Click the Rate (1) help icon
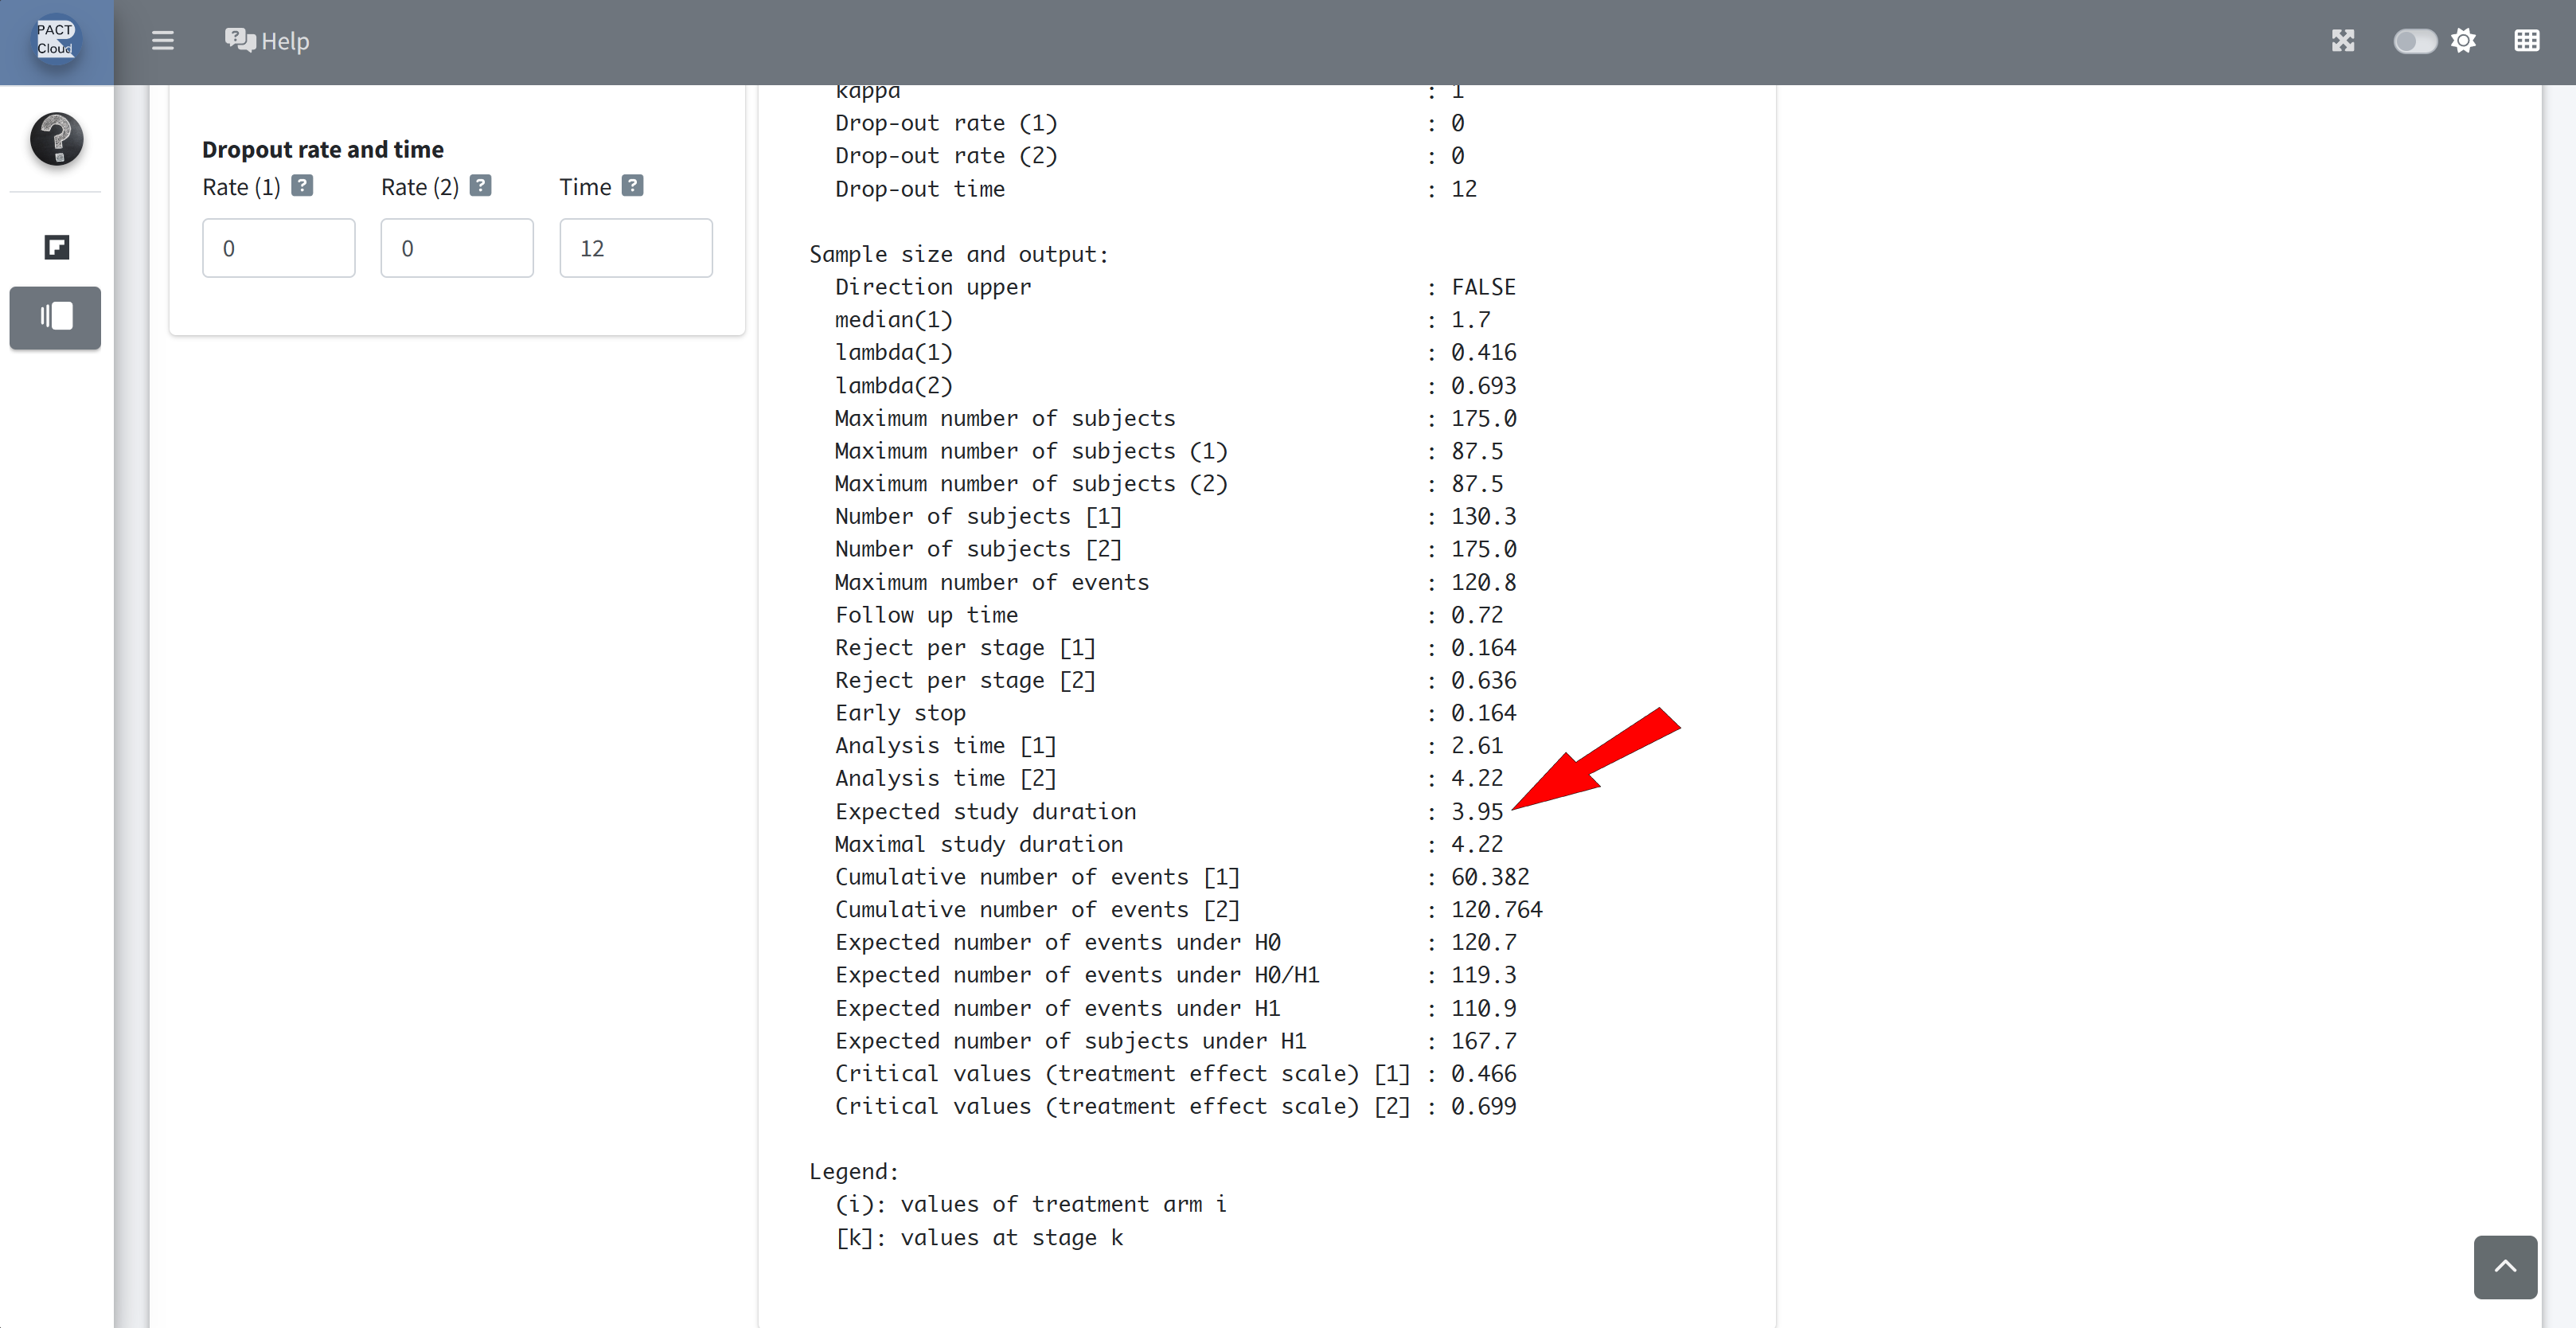 click(x=302, y=186)
